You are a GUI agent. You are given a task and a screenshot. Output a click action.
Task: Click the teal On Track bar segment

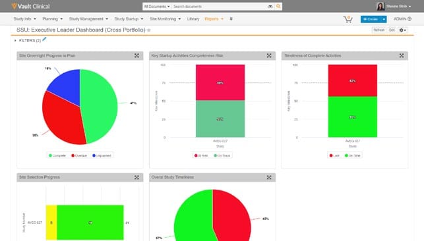pyautogui.click(x=220, y=119)
